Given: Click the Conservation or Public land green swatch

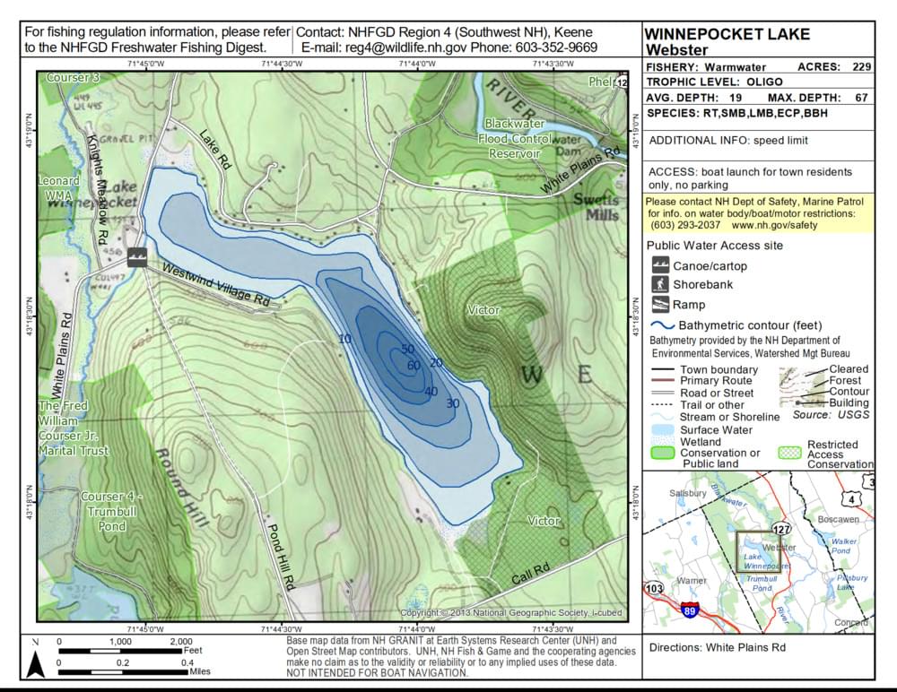Looking at the screenshot, I should 662,453.
